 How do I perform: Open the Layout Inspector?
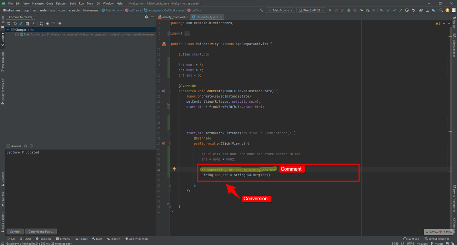point(437,239)
